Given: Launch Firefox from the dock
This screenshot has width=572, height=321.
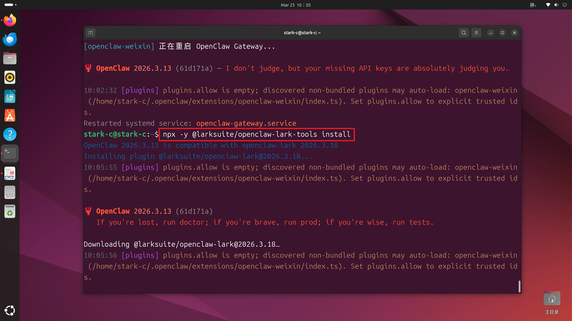Looking at the screenshot, I should point(10,21).
